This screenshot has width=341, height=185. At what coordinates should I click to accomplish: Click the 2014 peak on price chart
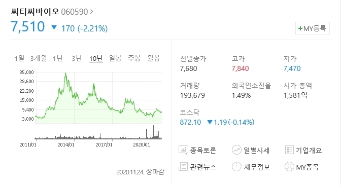coord(65,73)
